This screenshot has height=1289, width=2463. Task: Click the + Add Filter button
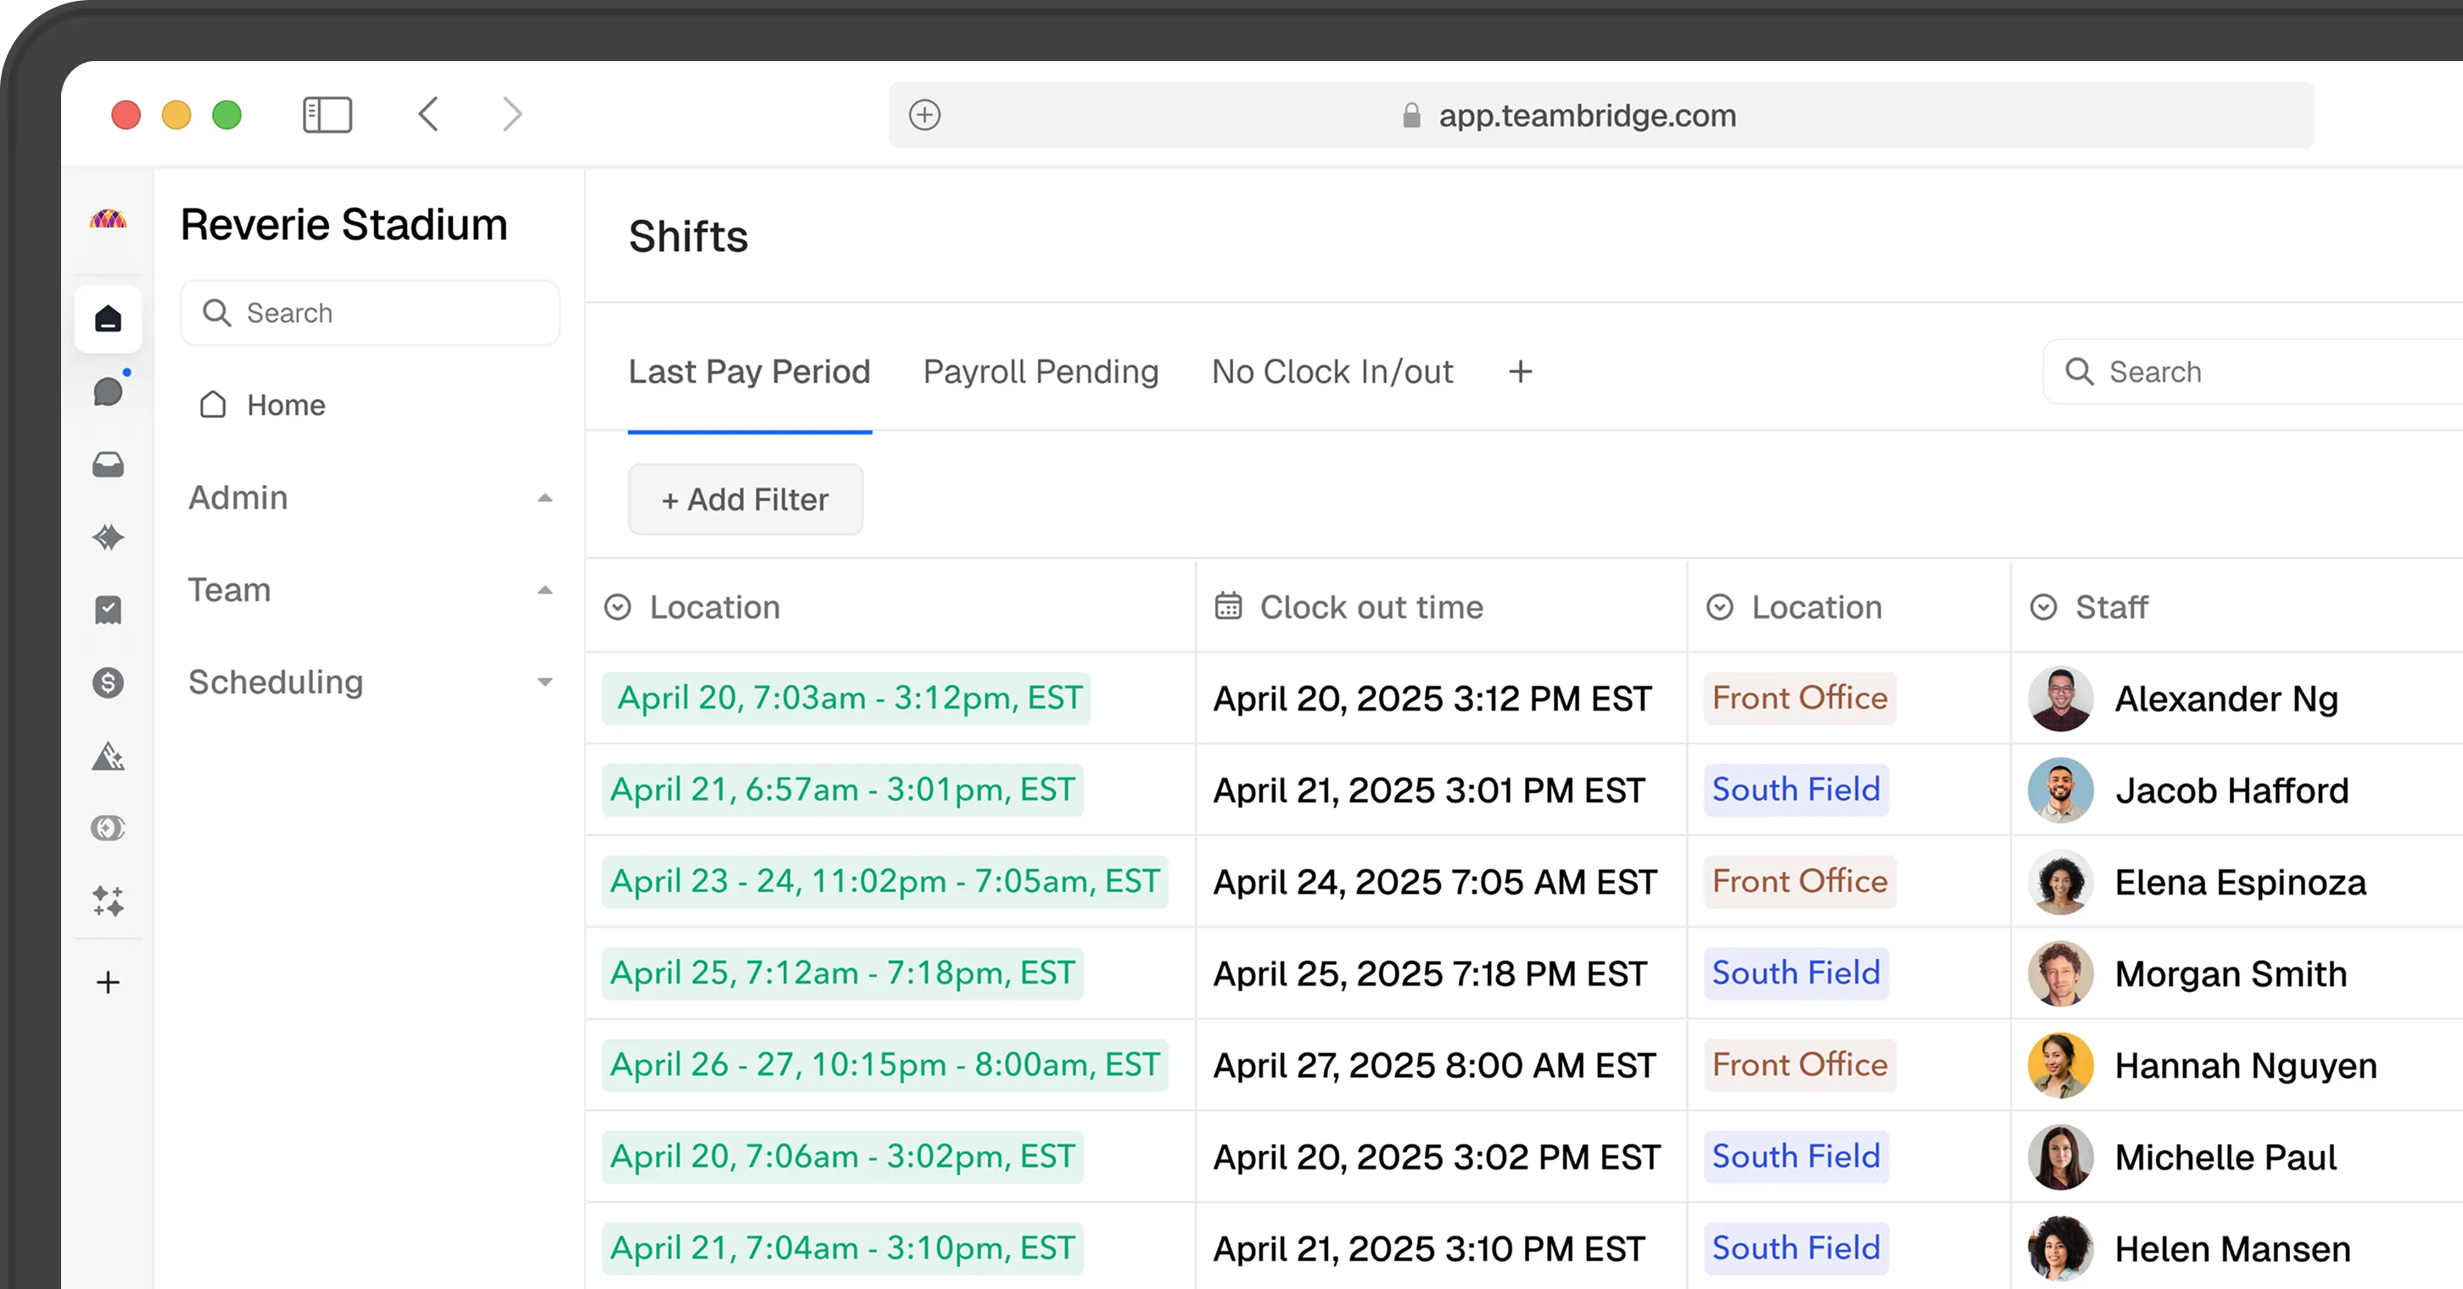(x=745, y=499)
